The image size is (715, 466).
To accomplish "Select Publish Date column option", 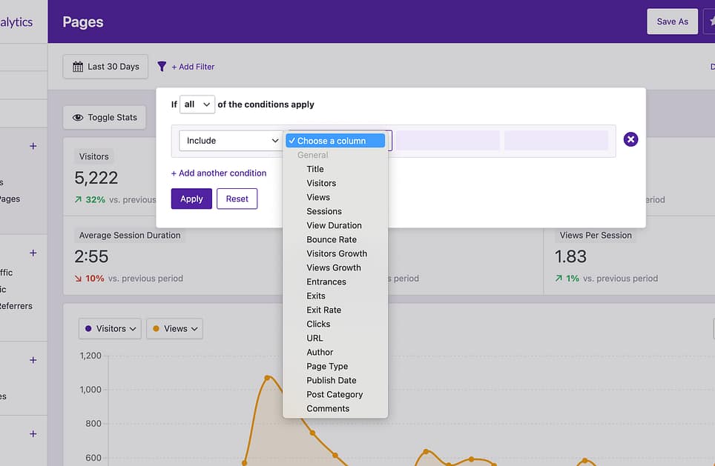I will pos(332,380).
